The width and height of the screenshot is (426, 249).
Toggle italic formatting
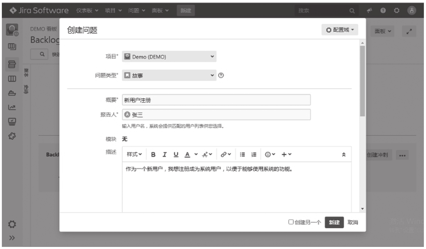pos(164,155)
